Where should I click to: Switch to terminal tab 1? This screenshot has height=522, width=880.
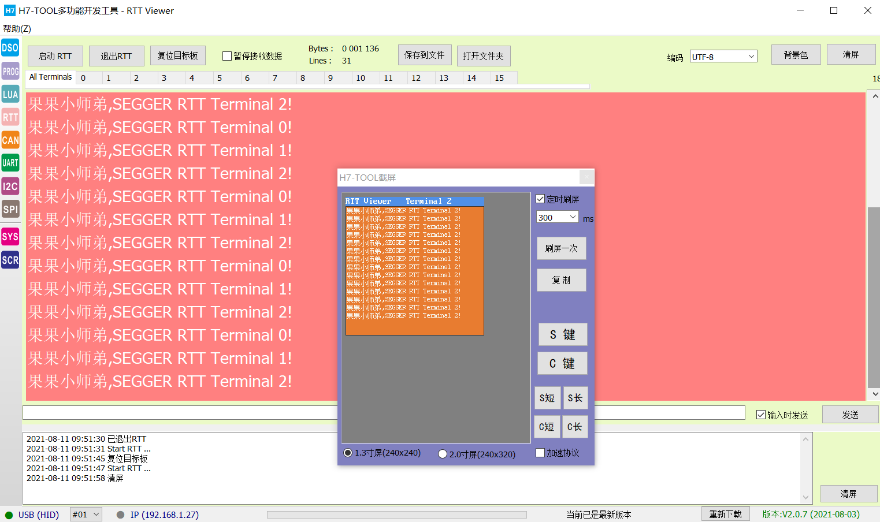pos(117,78)
